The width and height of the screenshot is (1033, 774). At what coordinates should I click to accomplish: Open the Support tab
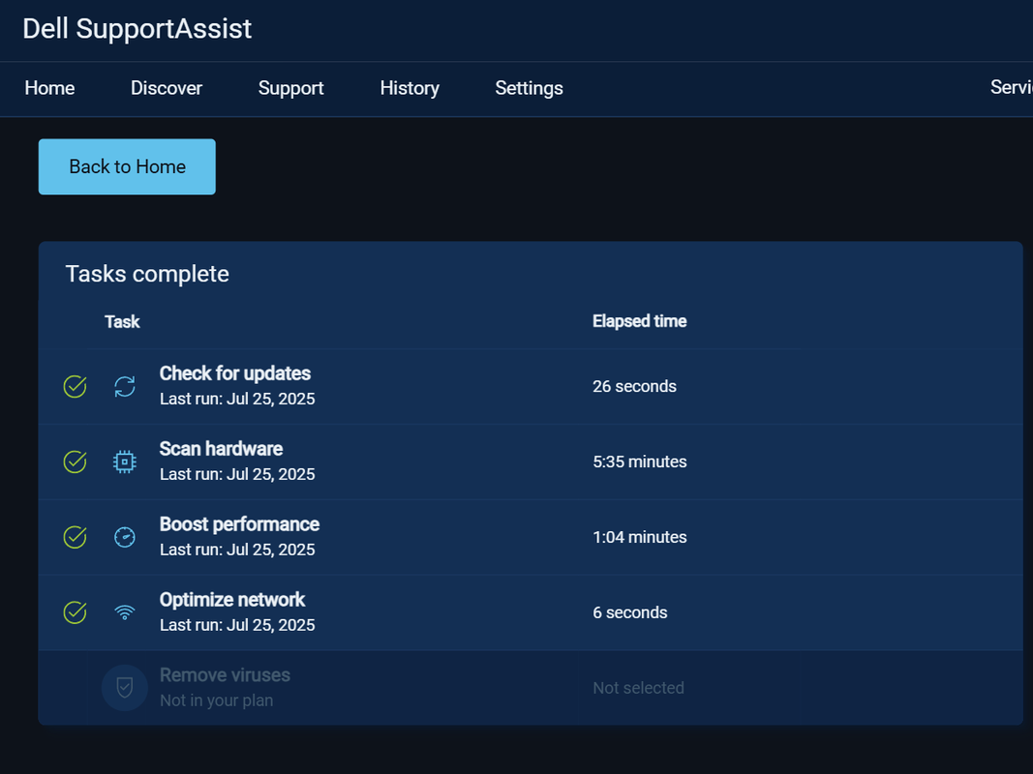coord(290,88)
